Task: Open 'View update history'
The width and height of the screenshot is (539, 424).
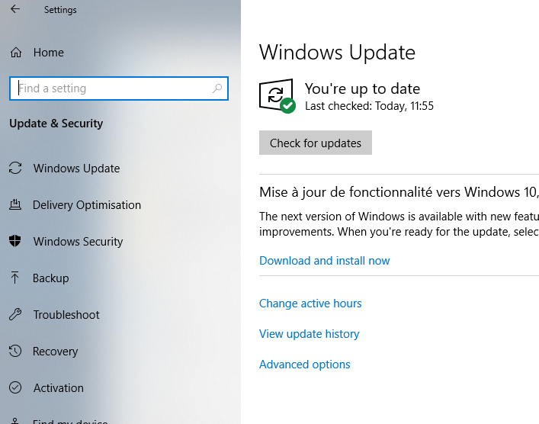Action: point(309,334)
